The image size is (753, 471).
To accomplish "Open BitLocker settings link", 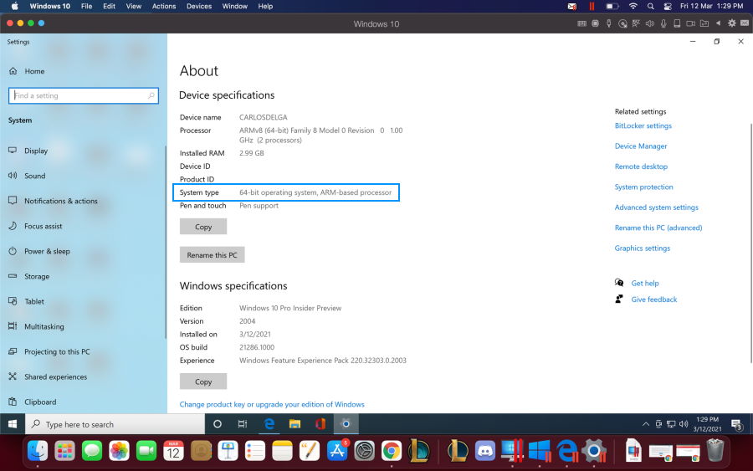I will pos(643,125).
